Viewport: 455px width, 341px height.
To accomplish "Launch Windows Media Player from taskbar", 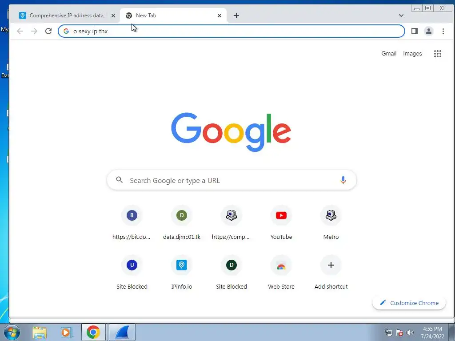I will coord(66,332).
